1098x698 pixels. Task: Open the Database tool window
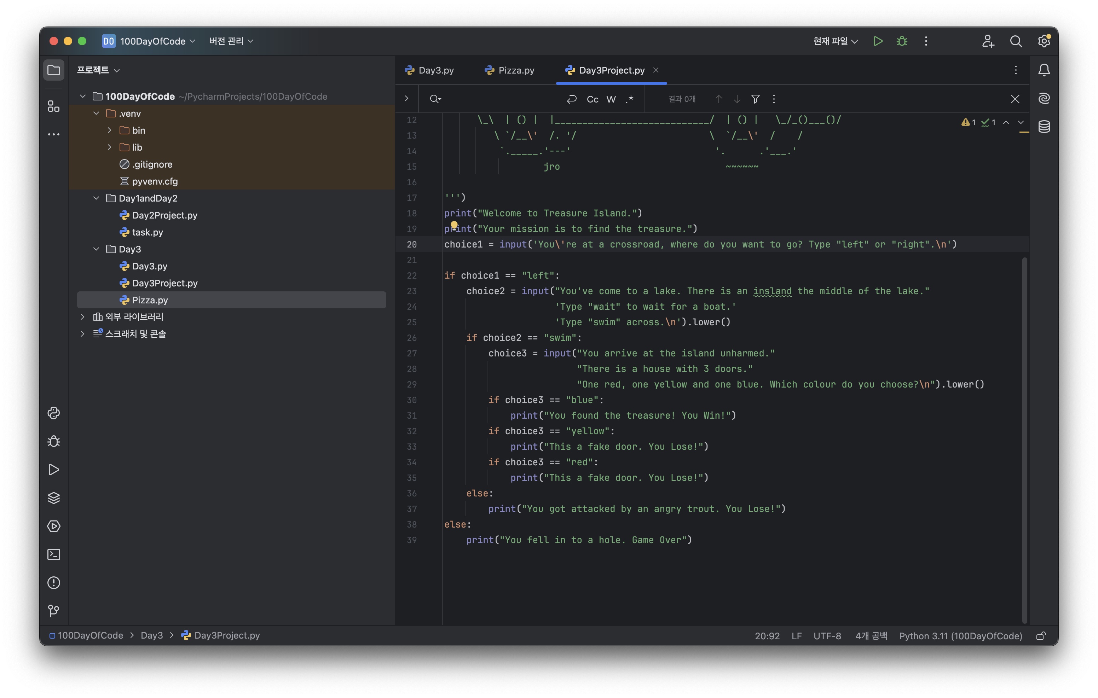1044,126
